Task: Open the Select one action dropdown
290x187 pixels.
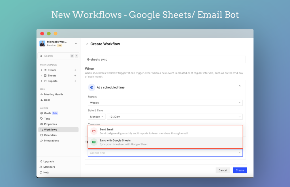Action: click(165, 153)
